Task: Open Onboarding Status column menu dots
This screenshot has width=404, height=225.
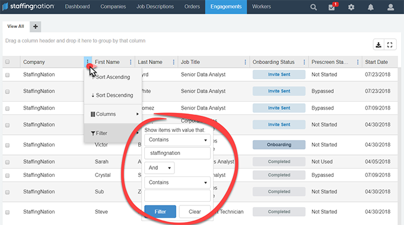Action: tap(304, 62)
